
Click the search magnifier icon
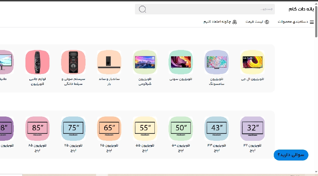pos(142,9)
